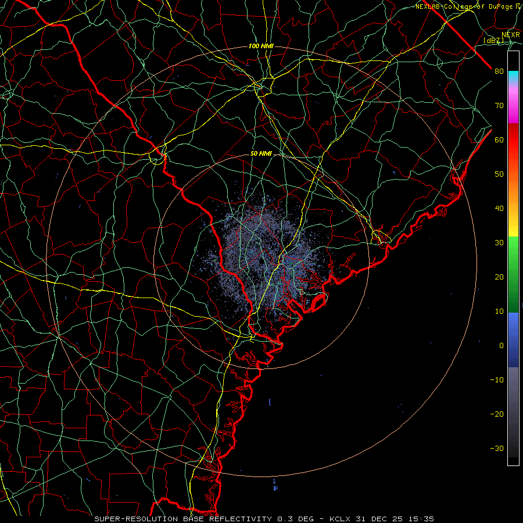Click the 50 NMI range ring label

261,154
